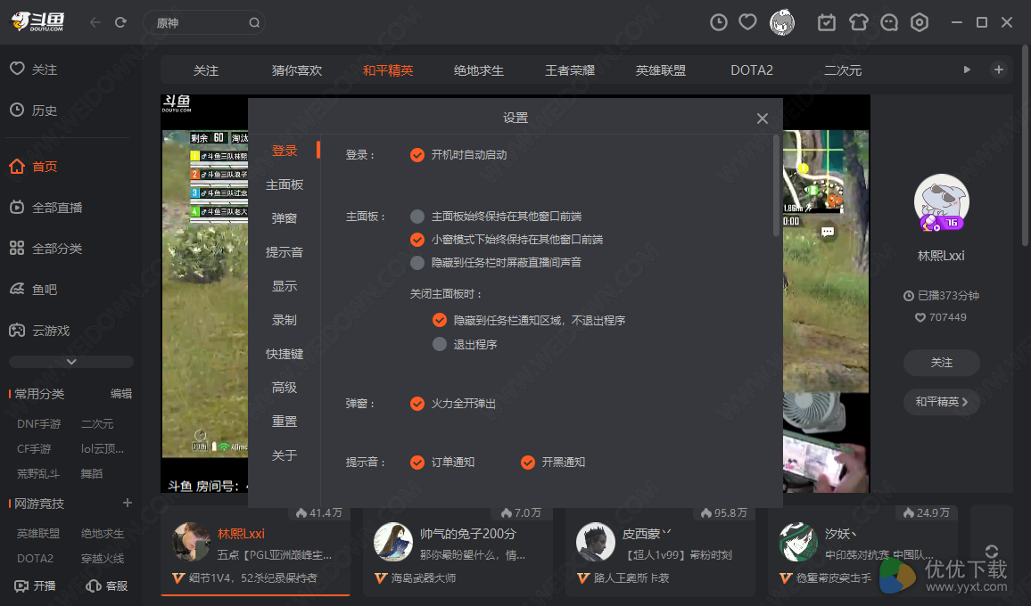Open 云游戏 in the sidebar

39,330
